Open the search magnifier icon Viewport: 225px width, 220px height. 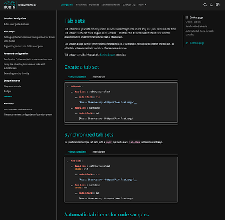(205, 5)
